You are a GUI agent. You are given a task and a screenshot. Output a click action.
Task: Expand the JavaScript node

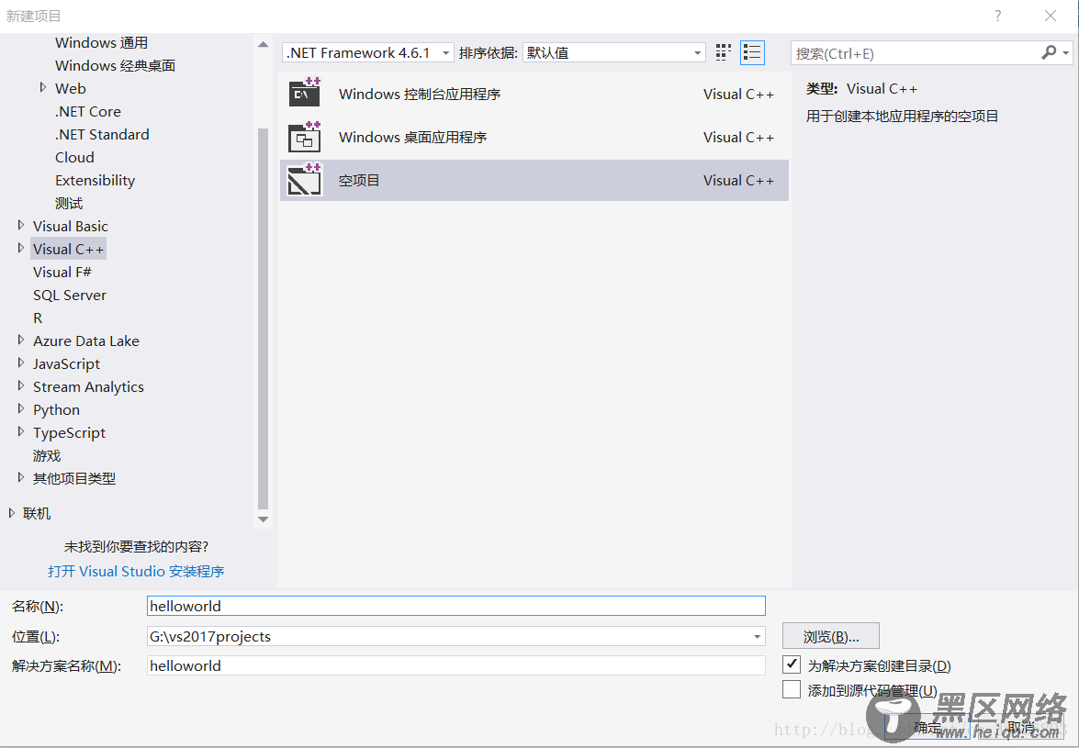(x=20, y=363)
